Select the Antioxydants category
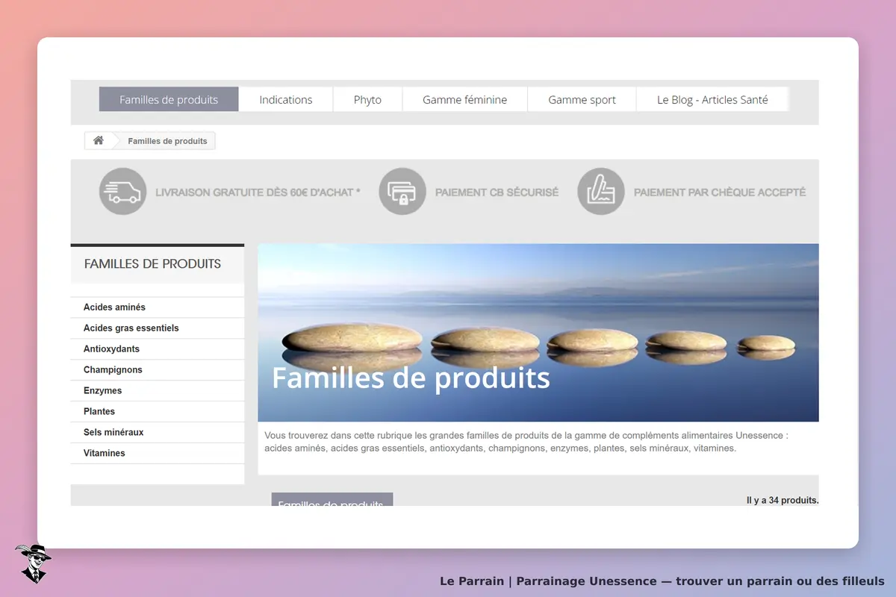 tap(158, 349)
